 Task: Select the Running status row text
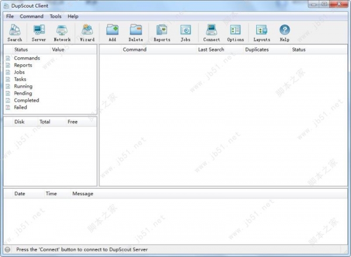click(x=23, y=86)
